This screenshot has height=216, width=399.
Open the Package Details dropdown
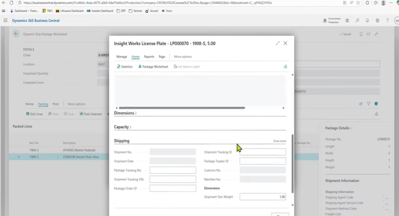[339, 128]
